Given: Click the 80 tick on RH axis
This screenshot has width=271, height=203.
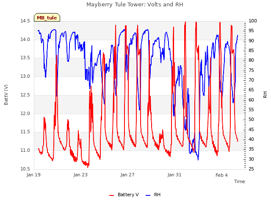Looking at the screenshot, I should click(x=251, y=60).
